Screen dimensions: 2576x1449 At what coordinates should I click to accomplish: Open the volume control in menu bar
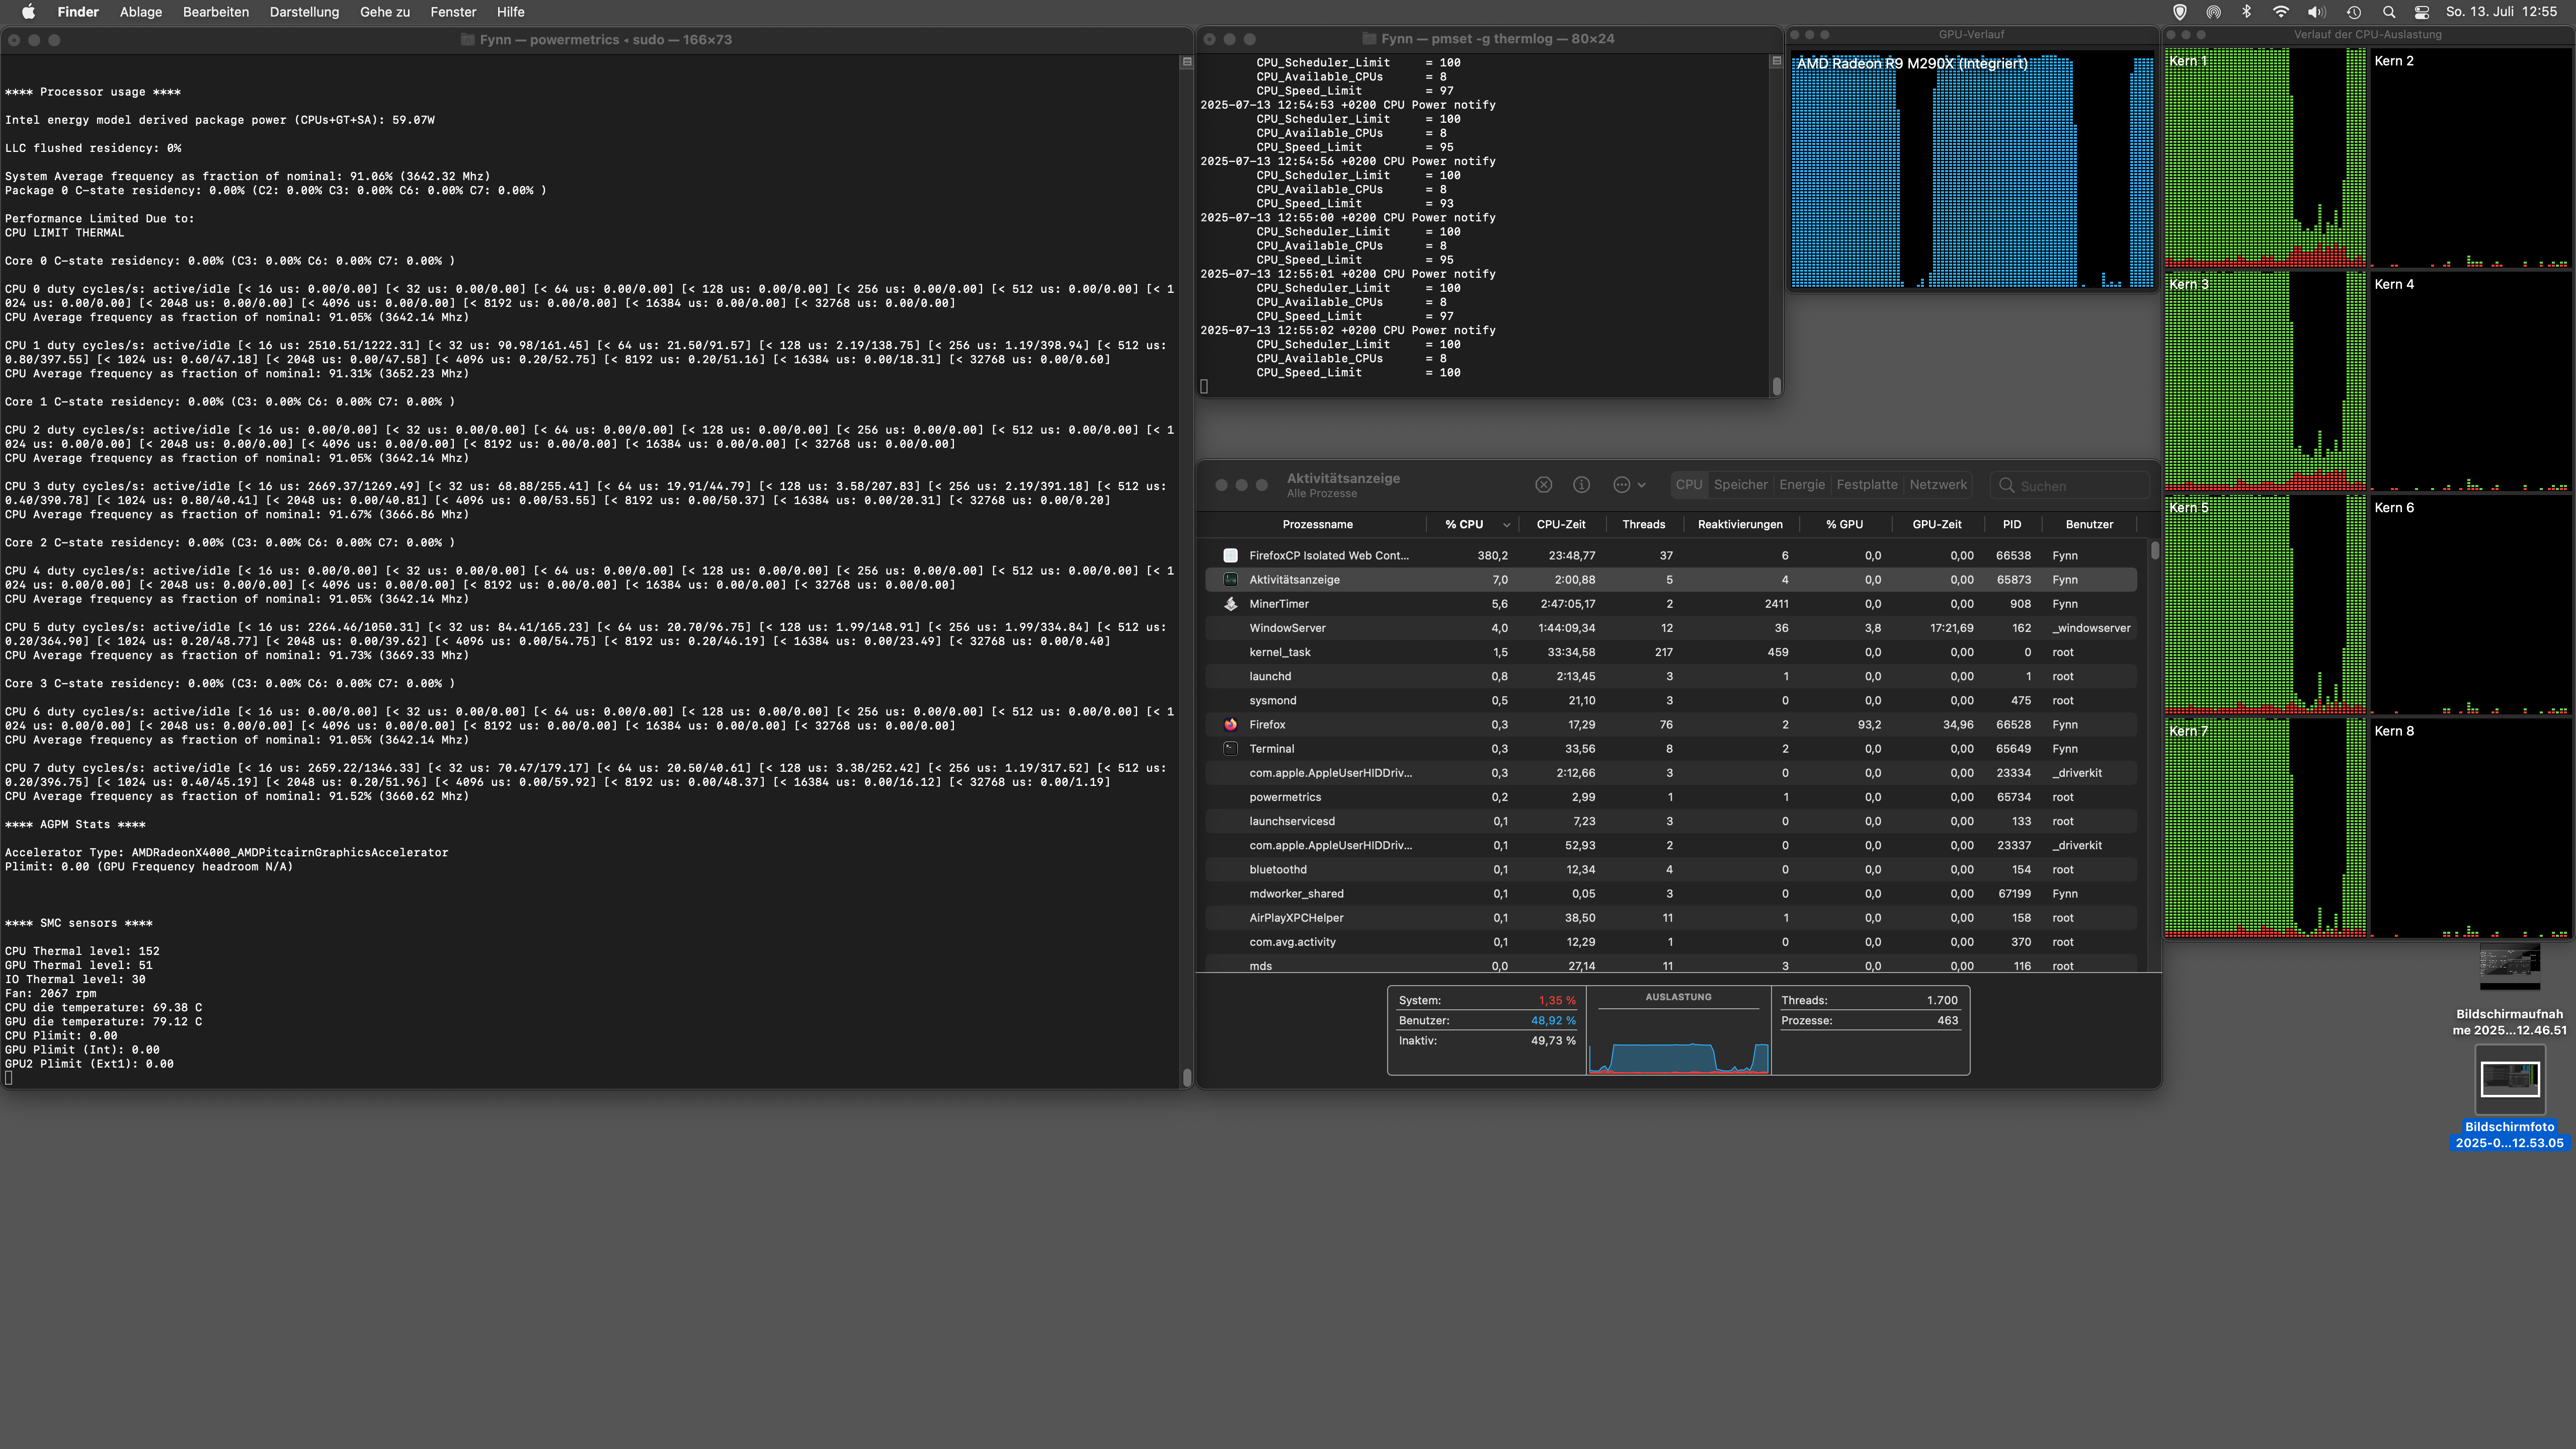(2316, 12)
